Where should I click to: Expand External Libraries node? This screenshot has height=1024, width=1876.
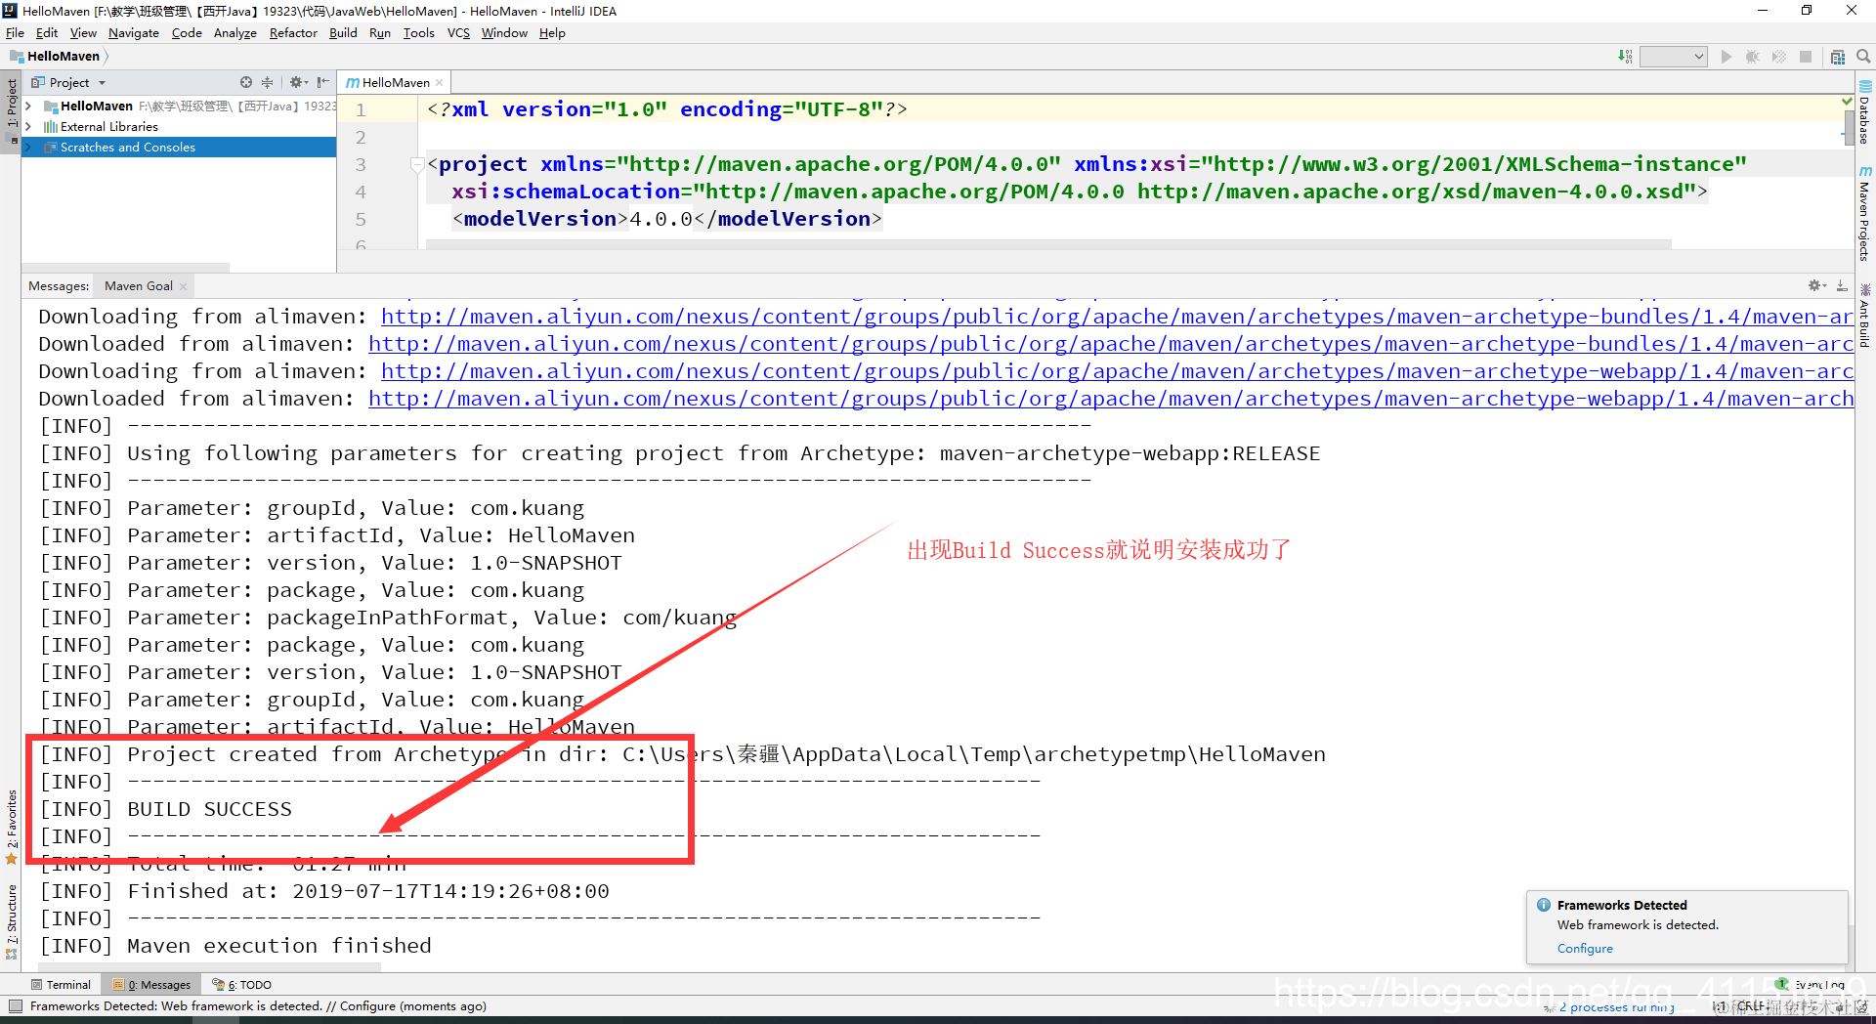coord(29,126)
